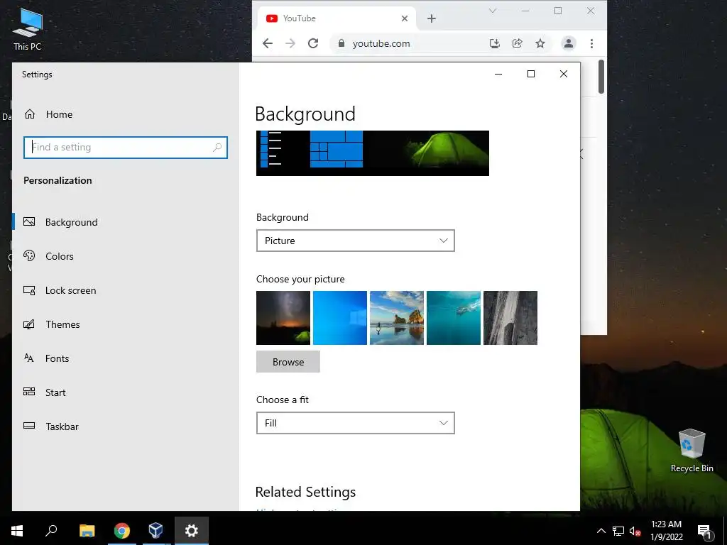
Task: Click the search magnifier in Find a setting
Action: pyautogui.click(x=217, y=148)
